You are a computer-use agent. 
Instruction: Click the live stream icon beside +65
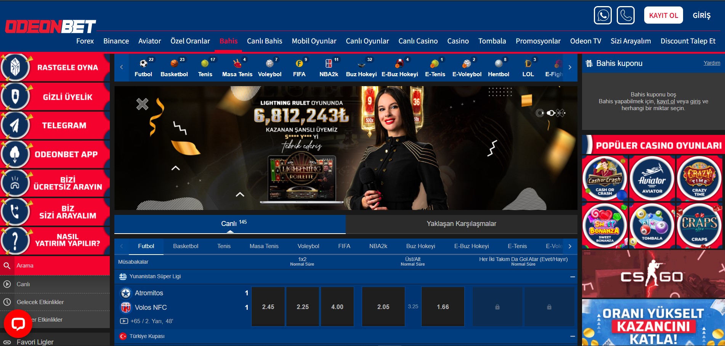coord(124,321)
